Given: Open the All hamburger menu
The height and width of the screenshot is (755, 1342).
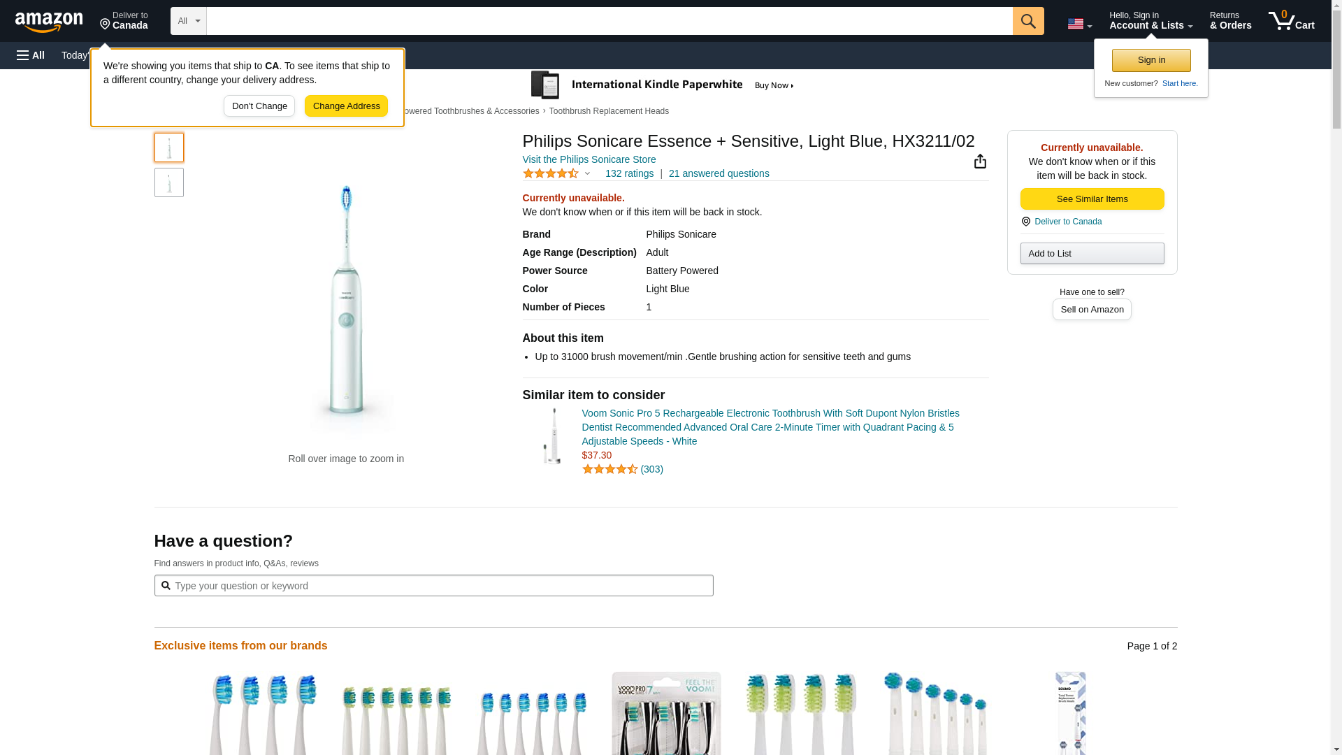Looking at the screenshot, I should [x=31, y=55].
